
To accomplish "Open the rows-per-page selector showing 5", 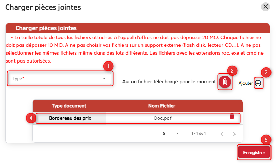I will click(x=171, y=133).
